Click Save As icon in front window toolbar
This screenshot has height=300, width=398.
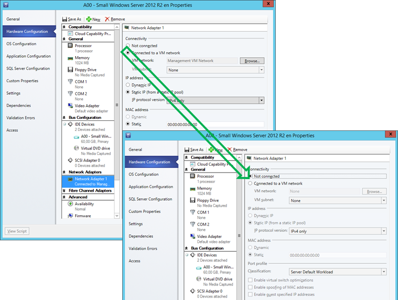point(187,149)
